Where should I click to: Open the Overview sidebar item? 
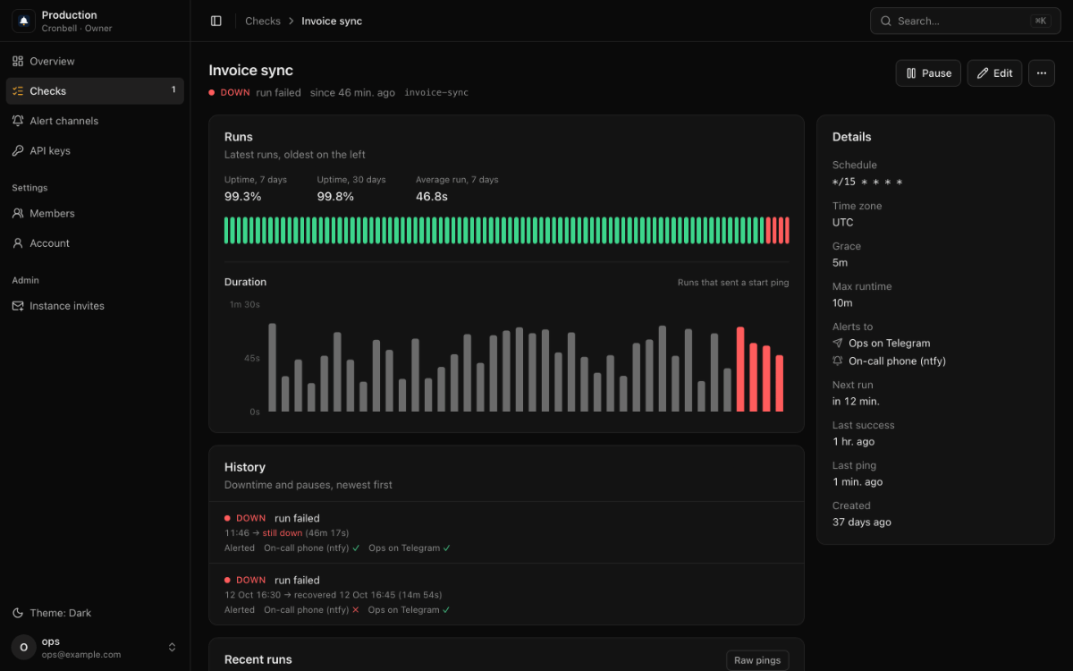click(95, 61)
